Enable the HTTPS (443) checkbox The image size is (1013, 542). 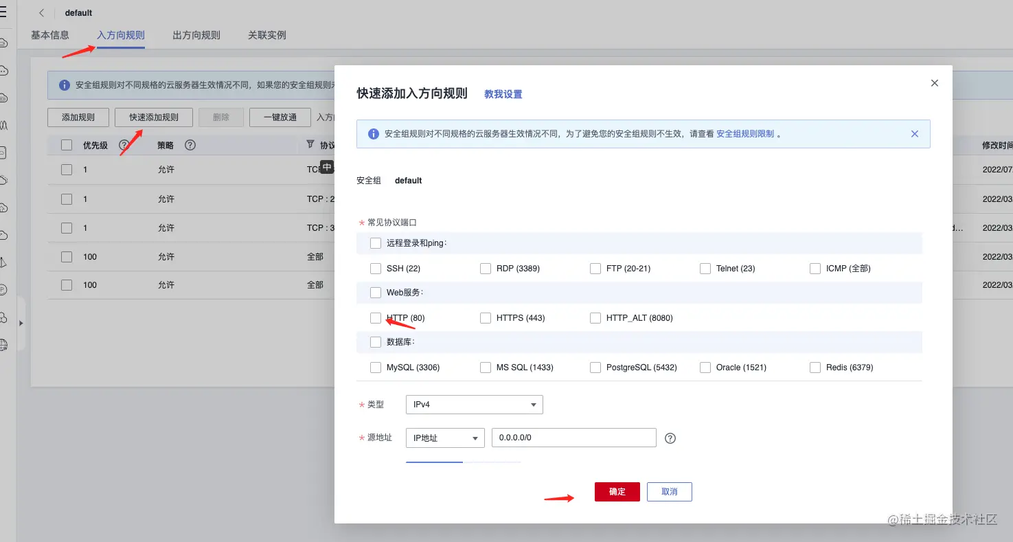[486, 318]
